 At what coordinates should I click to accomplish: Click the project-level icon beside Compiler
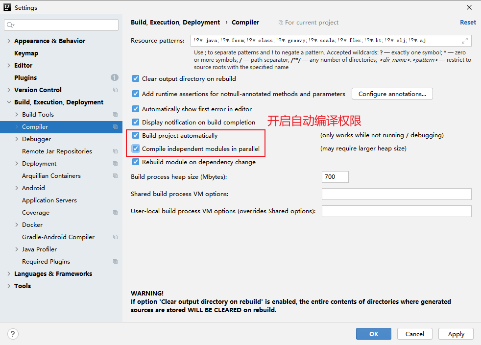pyautogui.click(x=115, y=127)
